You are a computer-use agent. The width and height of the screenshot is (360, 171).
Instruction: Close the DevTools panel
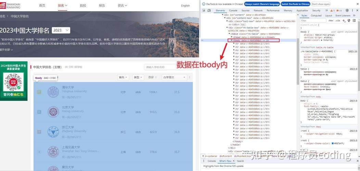coord(357,11)
